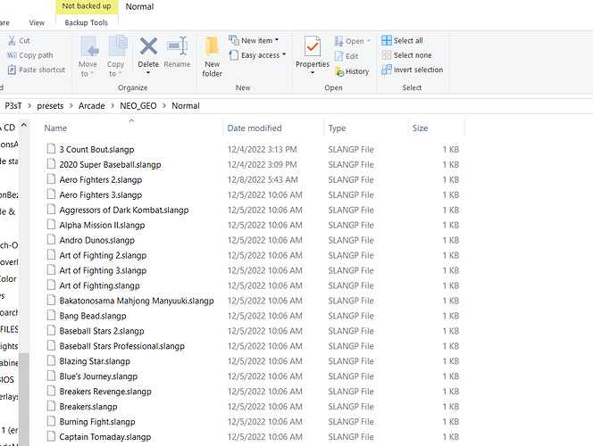Switch to the Backup Tools tab
Image resolution: width=593 pixels, height=446 pixels.
(x=87, y=22)
